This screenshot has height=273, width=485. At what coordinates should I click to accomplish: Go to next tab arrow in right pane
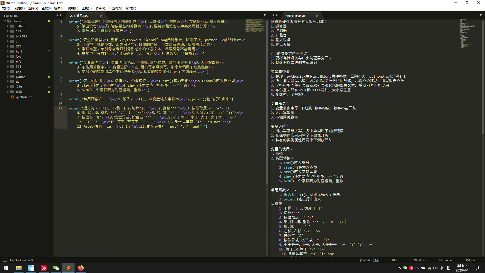click(x=277, y=15)
